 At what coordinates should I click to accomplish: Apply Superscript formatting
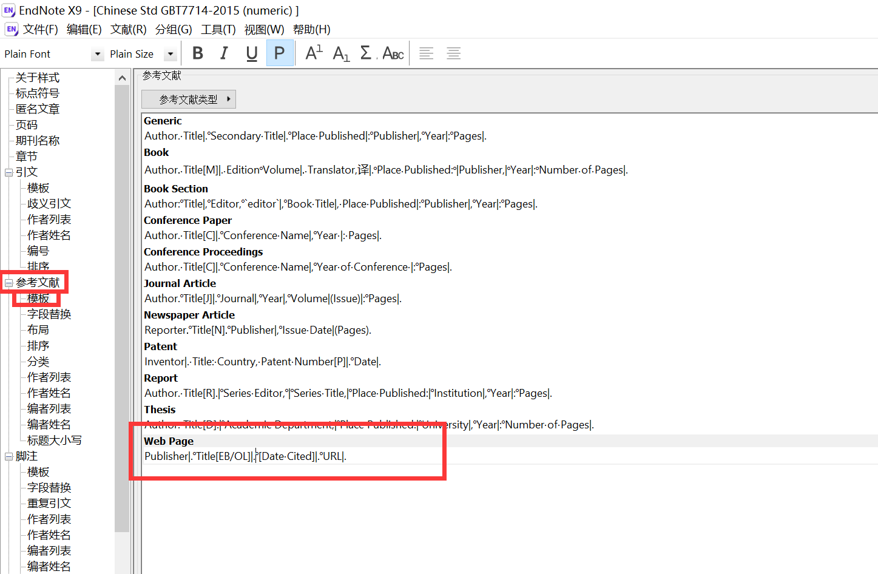click(x=314, y=53)
